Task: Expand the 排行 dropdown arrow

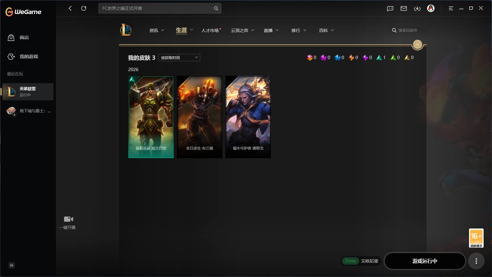Action: 305,30
